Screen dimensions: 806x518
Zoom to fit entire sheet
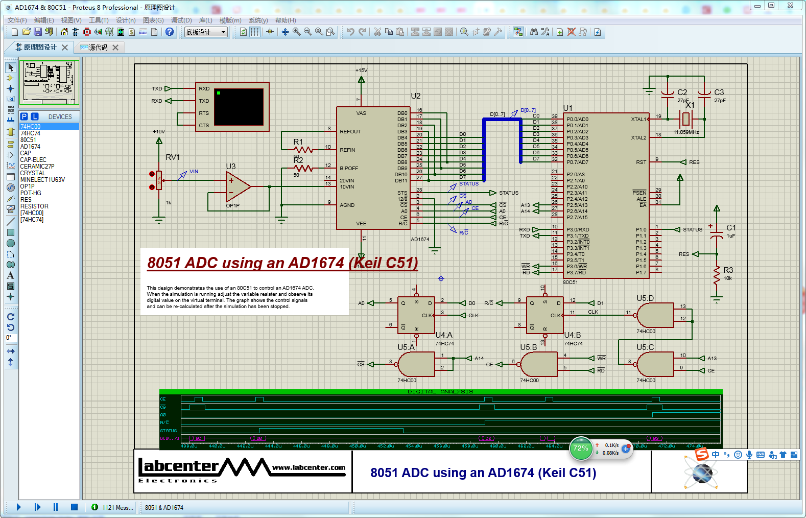tap(319, 32)
